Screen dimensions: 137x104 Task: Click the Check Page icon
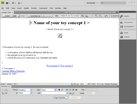pyautogui.click(x=114, y=16)
